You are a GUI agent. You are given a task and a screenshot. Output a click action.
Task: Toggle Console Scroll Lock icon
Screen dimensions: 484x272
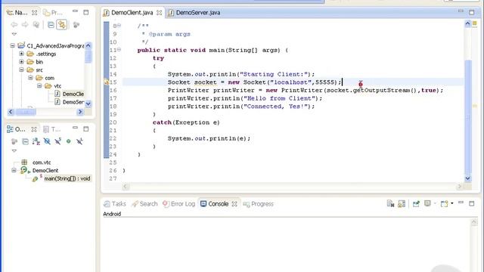click(402, 203)
